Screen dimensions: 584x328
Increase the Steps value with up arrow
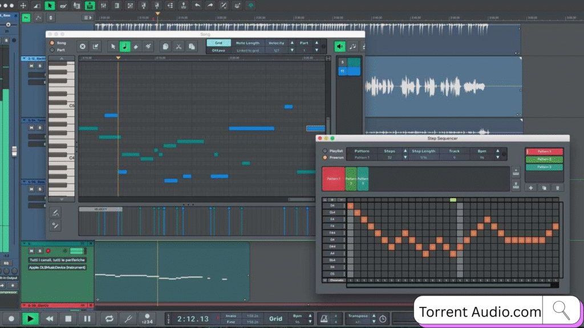[404, 151]
